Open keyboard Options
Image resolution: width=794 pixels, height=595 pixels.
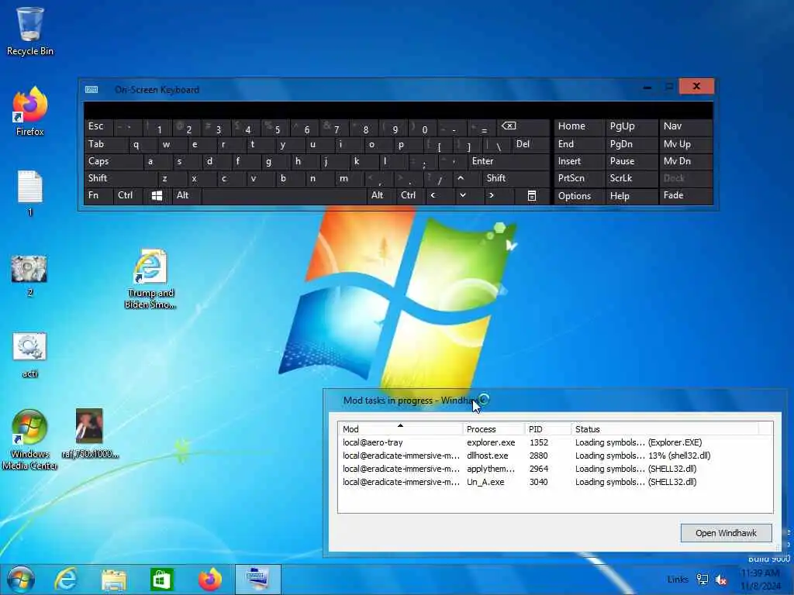[x=579, y=196]
